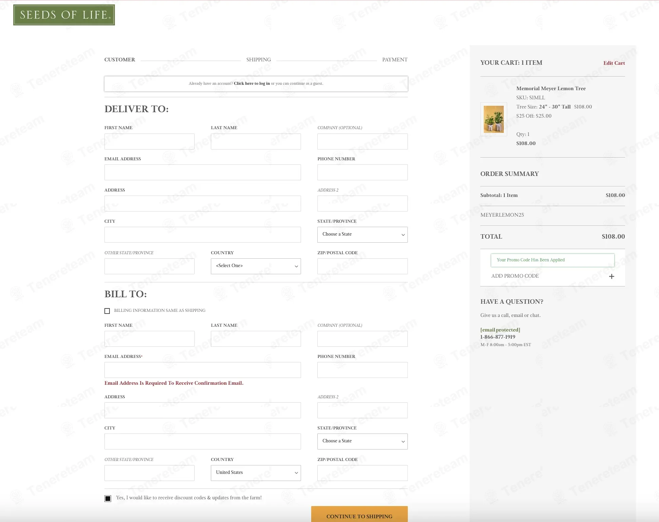Open billing Country United States dropdown

pyautogui.click(x=256, y=473)
